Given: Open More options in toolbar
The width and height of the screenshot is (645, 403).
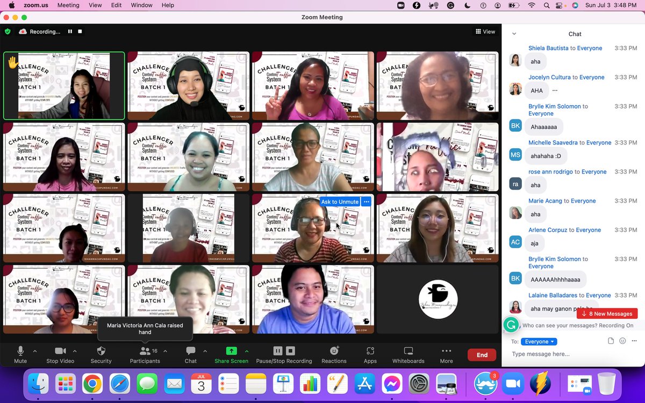Looking at the screenshot, I should [446, 355].
